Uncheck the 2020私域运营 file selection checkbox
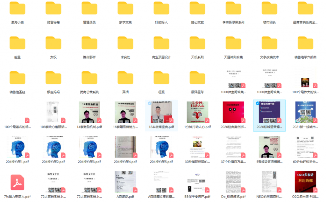Viewport: 326px width, 202px height. [x=258, y=103]
